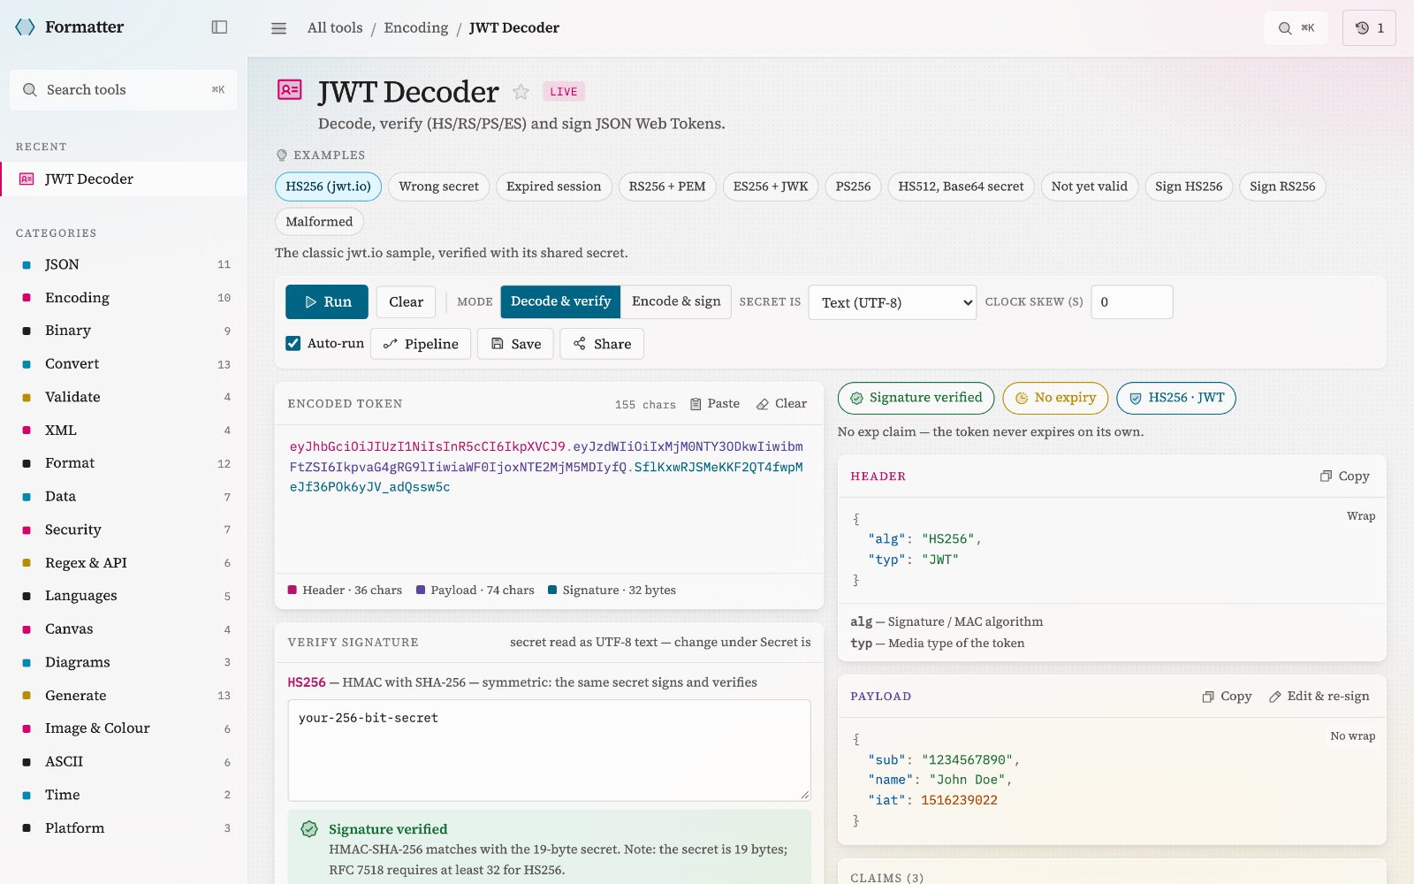
Task: Switch to Encode & sign mode
Action: (x=676, y=301)
